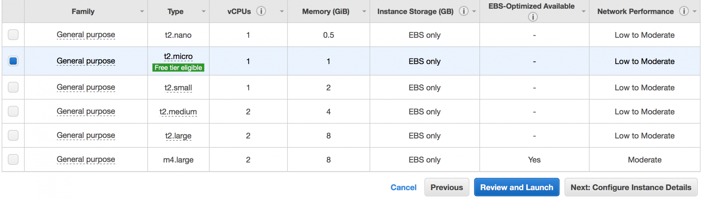Click the Network Performance info icon
This screenshot has width=705, height=198.
coord(684,11)
